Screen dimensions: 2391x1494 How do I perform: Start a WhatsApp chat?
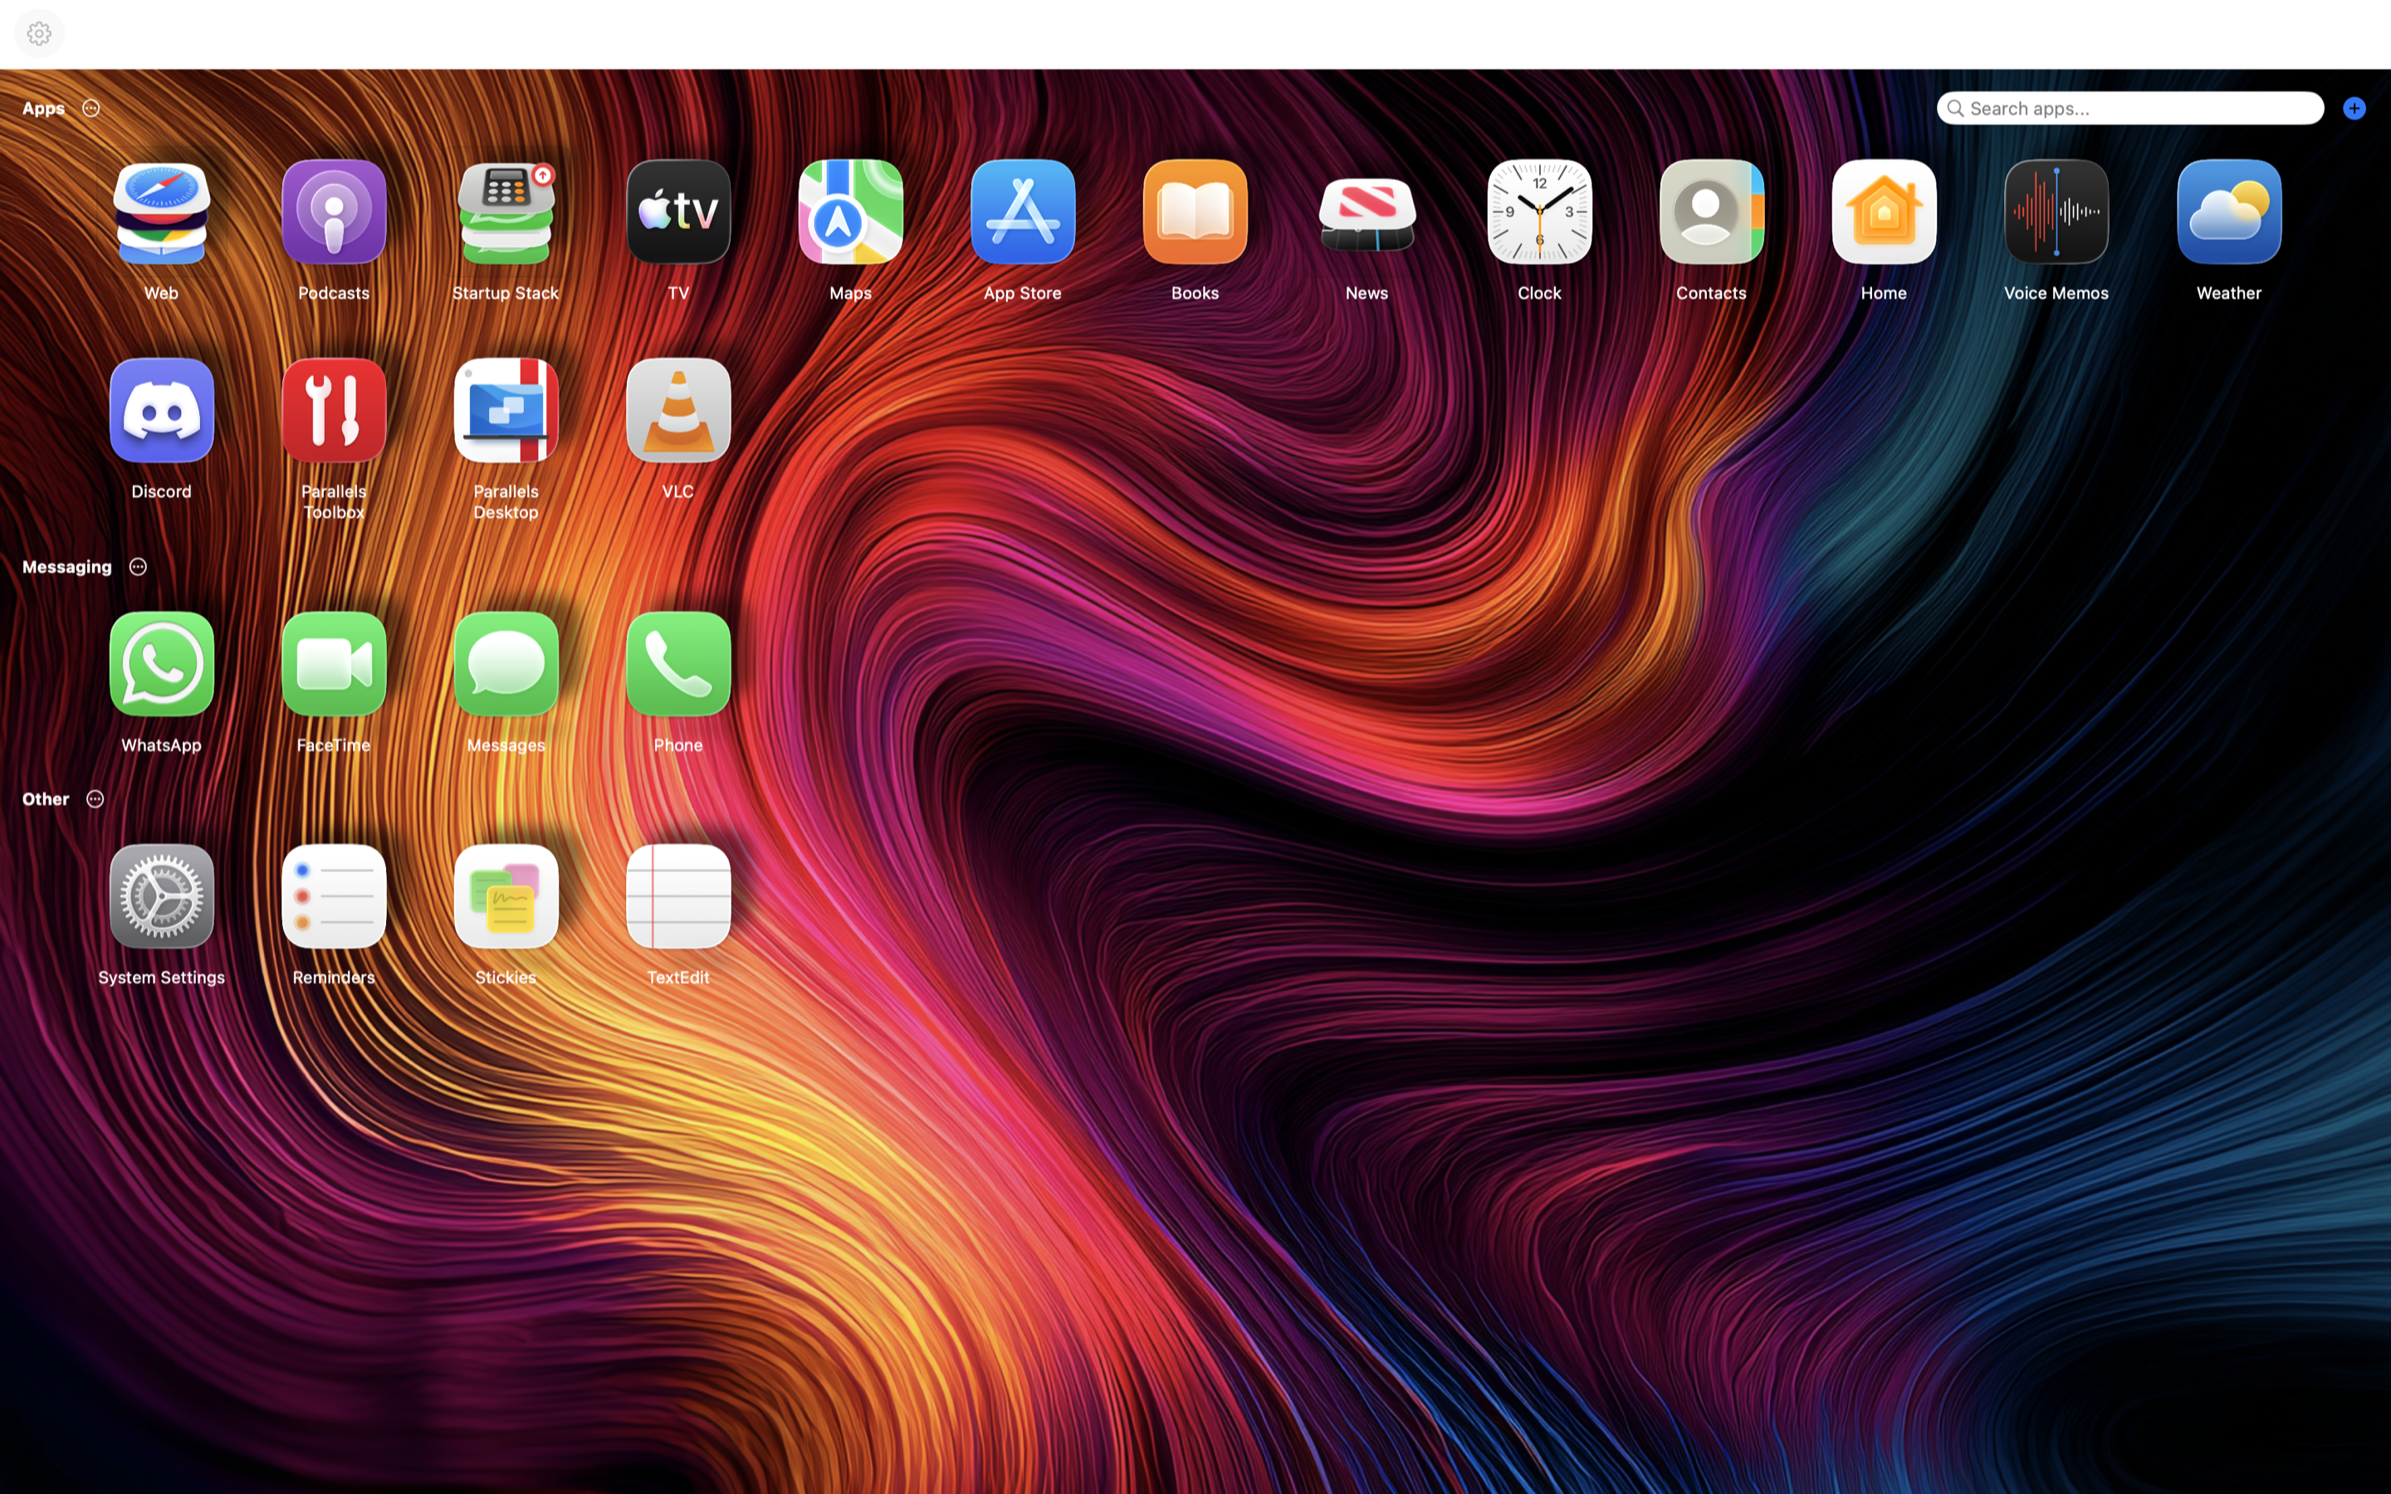(x=161, y=663)
